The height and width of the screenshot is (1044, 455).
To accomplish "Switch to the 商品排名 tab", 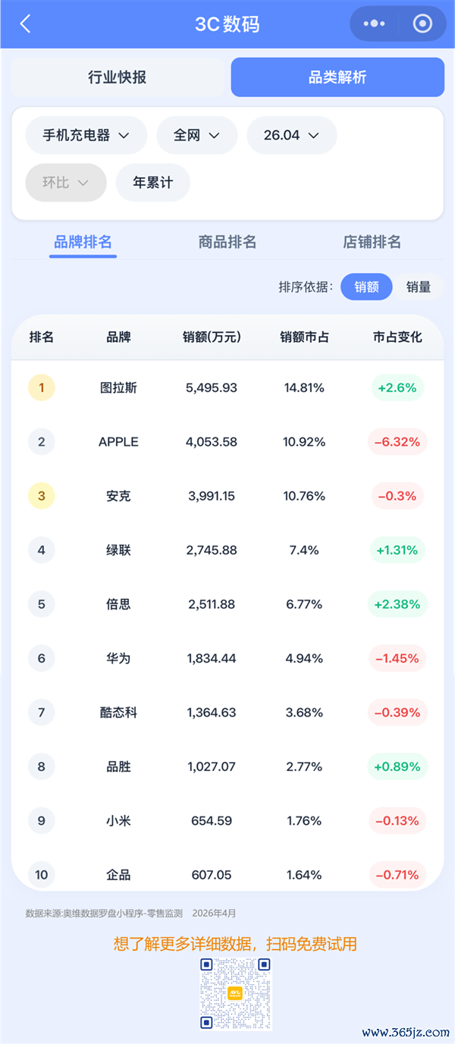I will tap(227, 243).
